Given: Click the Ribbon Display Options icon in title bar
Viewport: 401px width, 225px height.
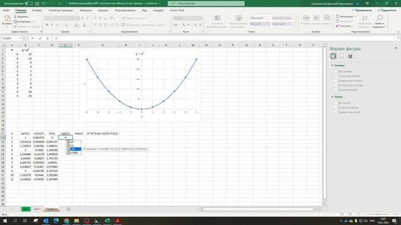Looking at the screenshot, I should (x=367, y=4).
